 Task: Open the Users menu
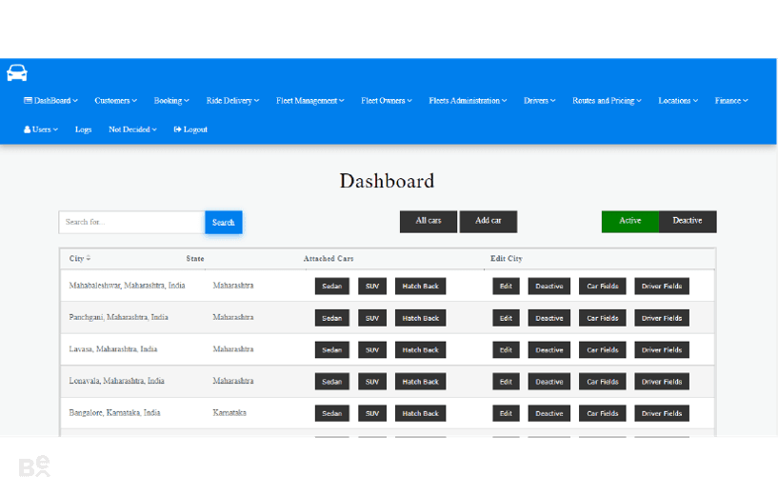(41, 129)
